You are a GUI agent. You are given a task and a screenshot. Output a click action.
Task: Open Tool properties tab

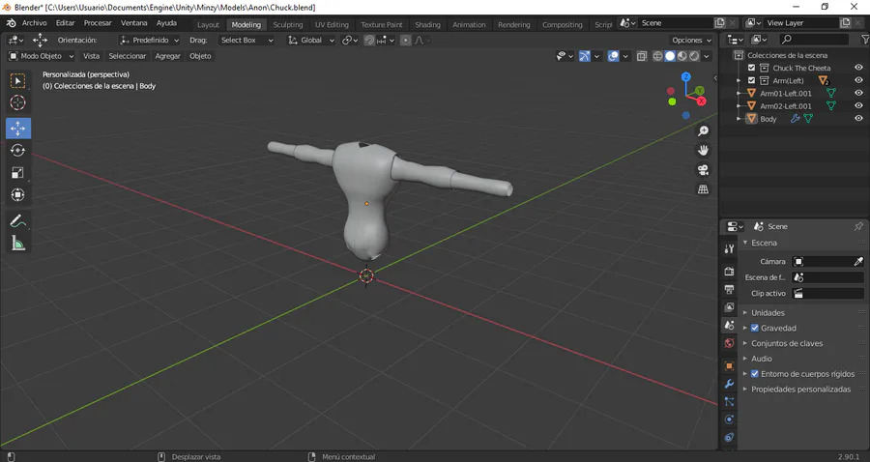pyautogui.click(x=729, y=249)
